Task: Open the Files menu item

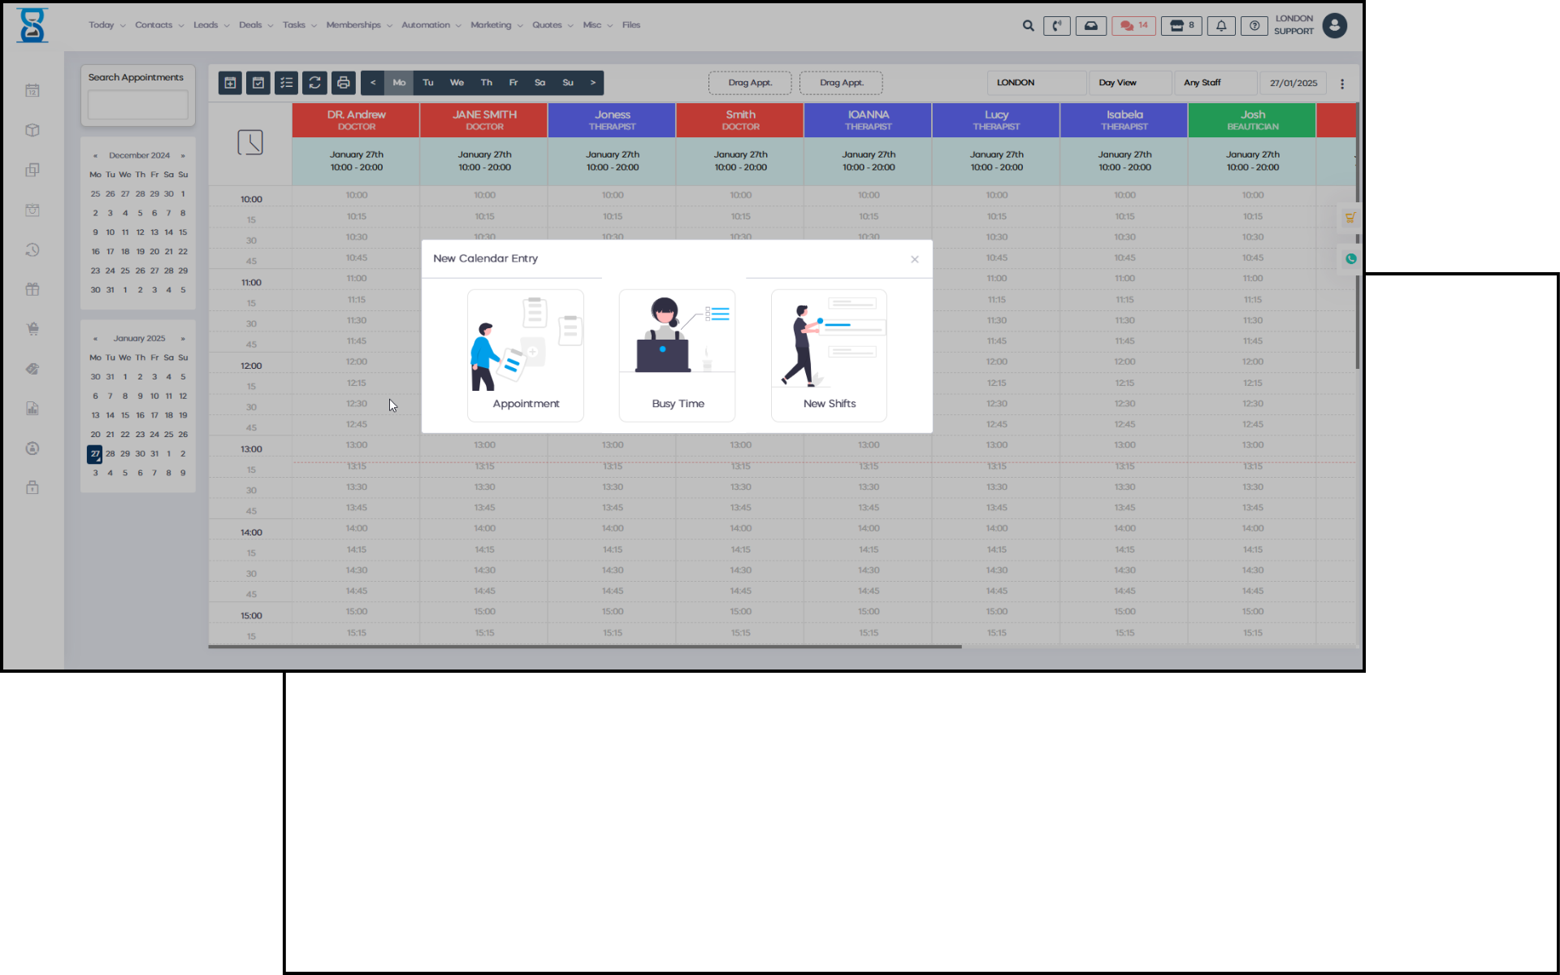Action: [x=631, y=25]
